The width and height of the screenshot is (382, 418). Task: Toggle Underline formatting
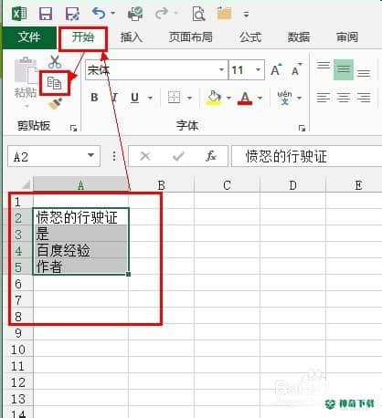(x=134, y=98)
